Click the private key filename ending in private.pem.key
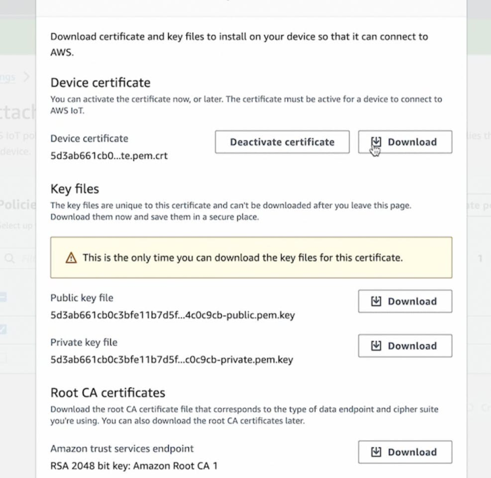Screen dimensions: 491x478 [x=171, y=360]
